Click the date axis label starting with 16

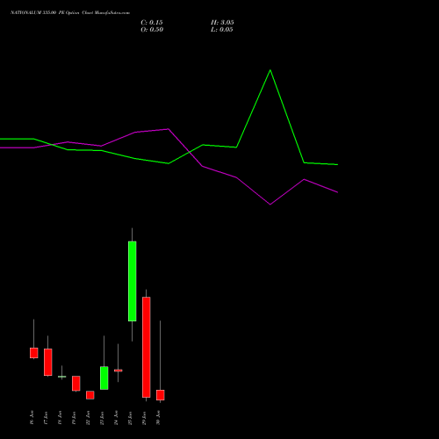[32, 418]
